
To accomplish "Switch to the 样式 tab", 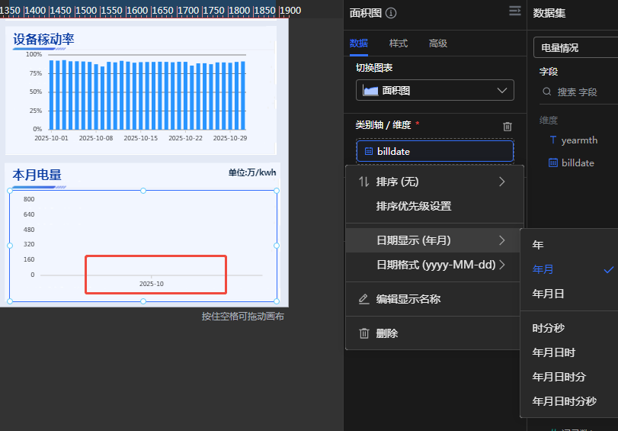I will click(x=398, y=43).
